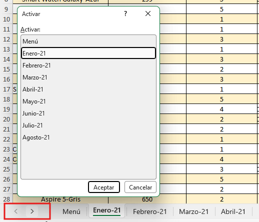Viewport: 259px width, 222px height.
Task: Select Menú in the Activar list
Action: [x=88, y=41]
